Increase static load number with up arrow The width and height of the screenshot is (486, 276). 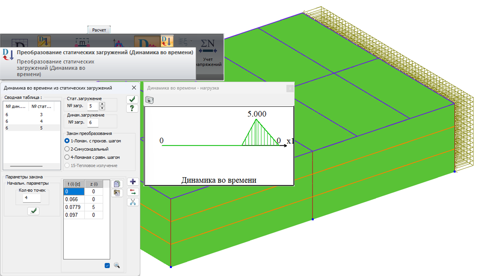[x=102, y=104]
